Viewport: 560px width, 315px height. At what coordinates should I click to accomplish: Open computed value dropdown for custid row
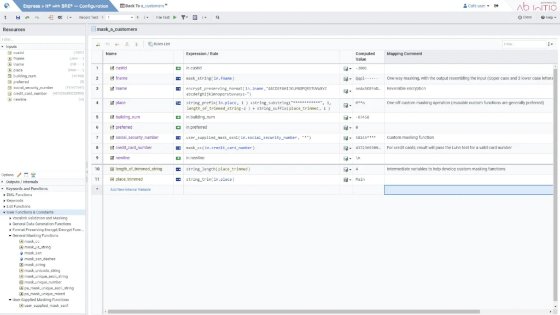point(347,68)
